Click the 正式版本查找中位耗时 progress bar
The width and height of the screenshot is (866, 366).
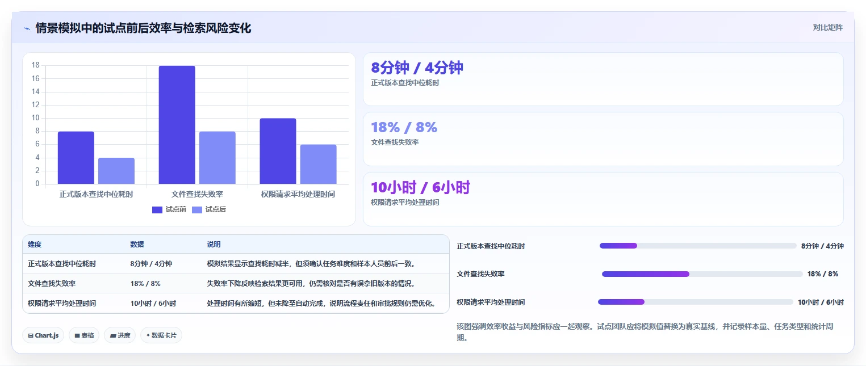pyautogui.click(x=698, y=246)
